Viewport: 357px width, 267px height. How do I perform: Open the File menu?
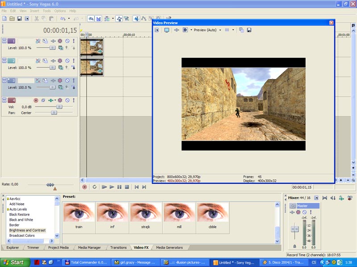coord(4,11)
